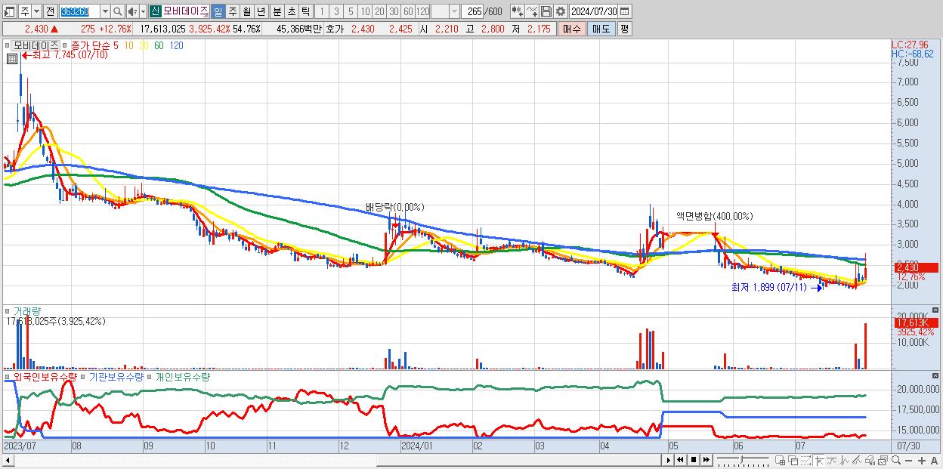Select interval 3 button

(x=336, y=11)
